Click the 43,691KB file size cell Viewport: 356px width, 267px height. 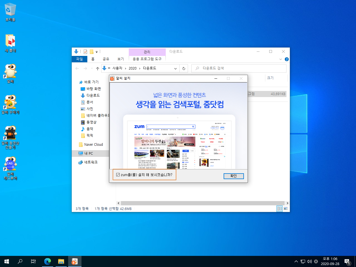tap(278, 94)
